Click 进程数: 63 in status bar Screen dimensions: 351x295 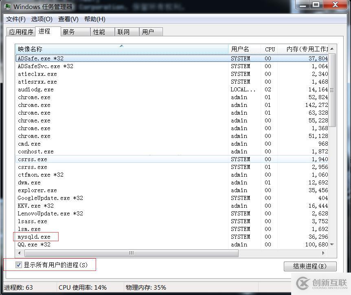click(x=18, y=288)
